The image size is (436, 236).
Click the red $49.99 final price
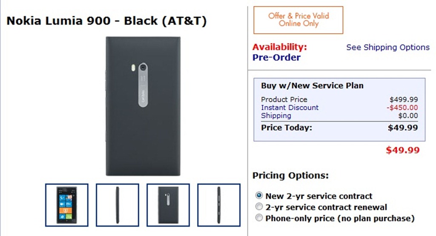[x=402, y=150]
